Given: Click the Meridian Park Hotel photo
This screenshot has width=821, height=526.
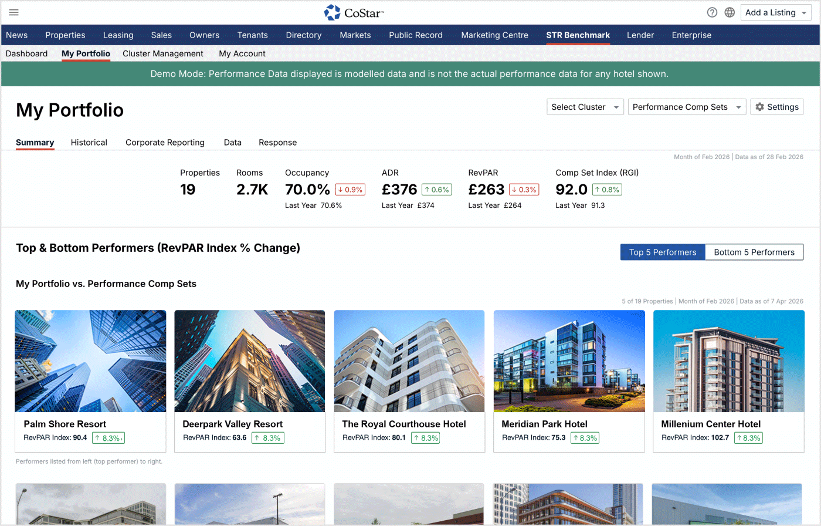Looking at the screenshot, I should click(569, 361).
